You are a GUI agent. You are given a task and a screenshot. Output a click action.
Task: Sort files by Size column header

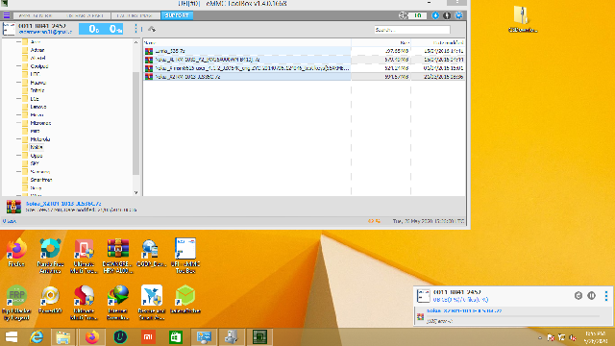click(381, 42)
